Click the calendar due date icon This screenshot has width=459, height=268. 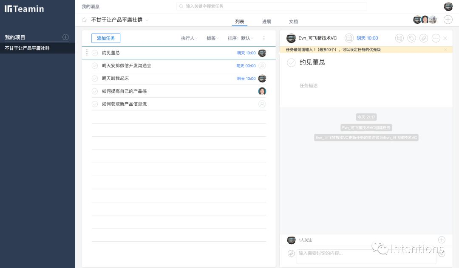349,38
